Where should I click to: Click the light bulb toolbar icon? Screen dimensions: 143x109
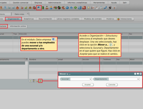[88, 8]
